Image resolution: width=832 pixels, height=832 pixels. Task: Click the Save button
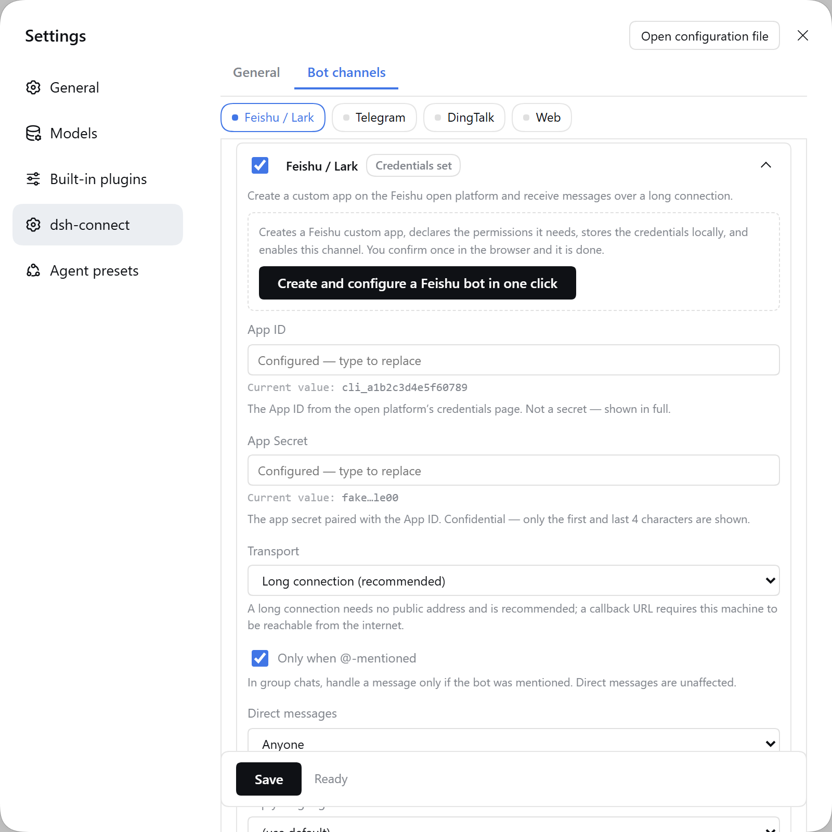pos(269,779)
